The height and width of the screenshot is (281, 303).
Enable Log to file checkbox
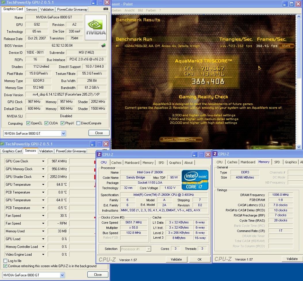point(5,261)
